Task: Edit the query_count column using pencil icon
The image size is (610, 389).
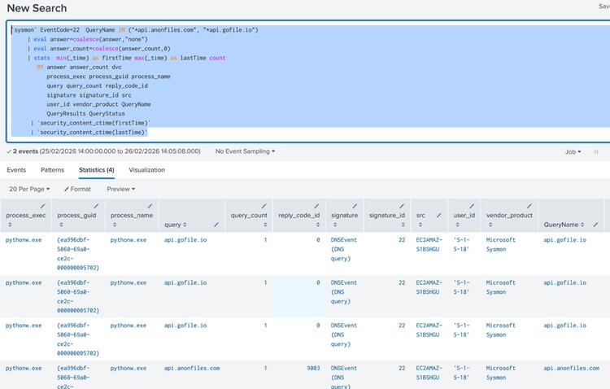Action: [264, 207]
